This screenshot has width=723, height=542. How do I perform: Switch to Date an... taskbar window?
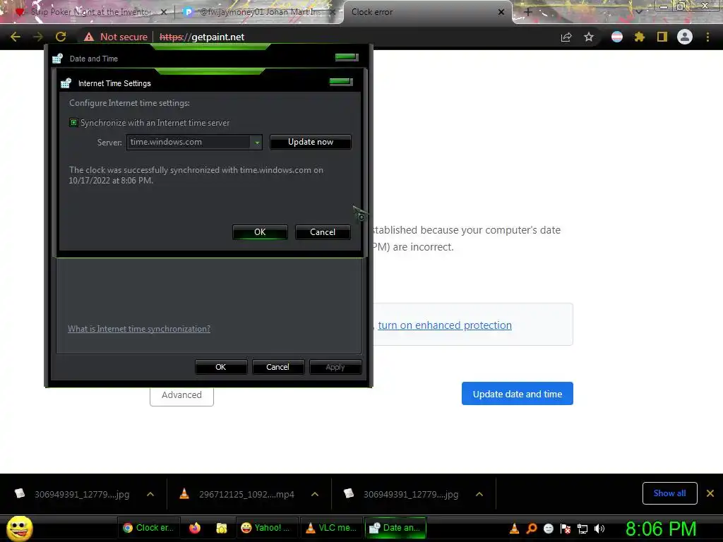[395, 528]
